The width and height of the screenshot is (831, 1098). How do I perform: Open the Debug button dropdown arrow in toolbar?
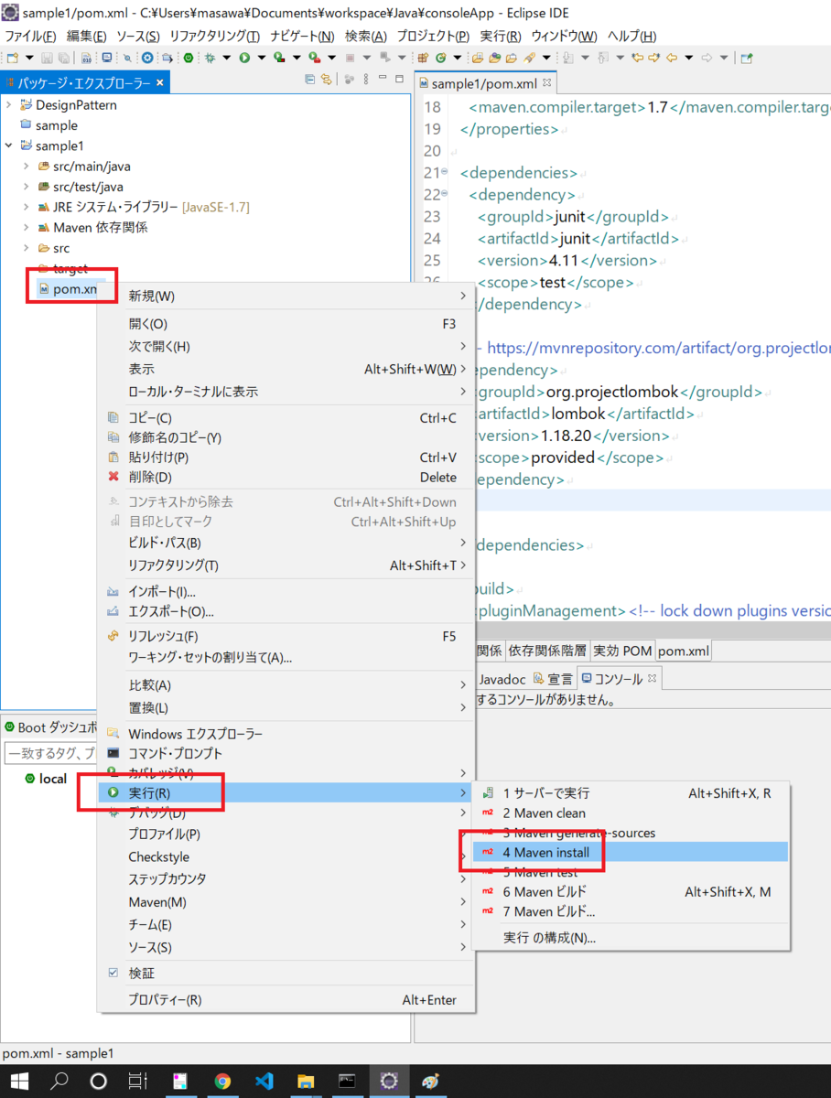[226, 58]
